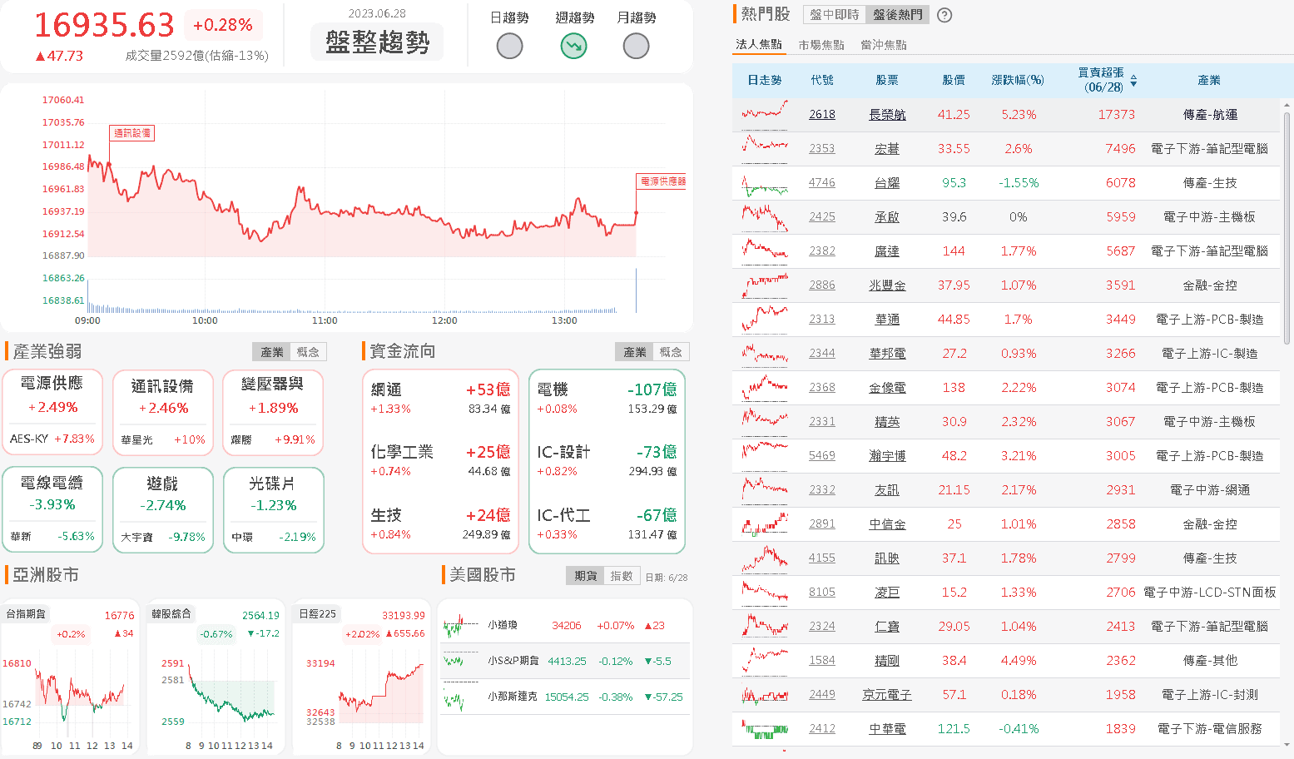The image size is (1294, 759).
Task: Click the help question mark icon
Action: (x=944, y=15)
